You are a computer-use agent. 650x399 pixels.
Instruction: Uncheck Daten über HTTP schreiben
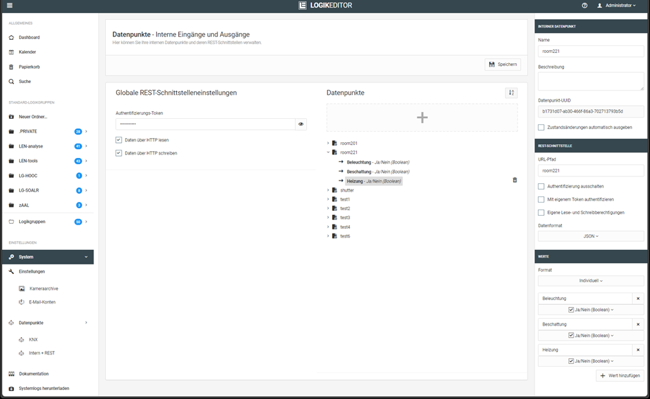[119, 153]
